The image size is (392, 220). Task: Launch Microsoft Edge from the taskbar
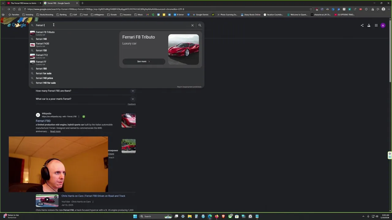click(x=210, y=216)
